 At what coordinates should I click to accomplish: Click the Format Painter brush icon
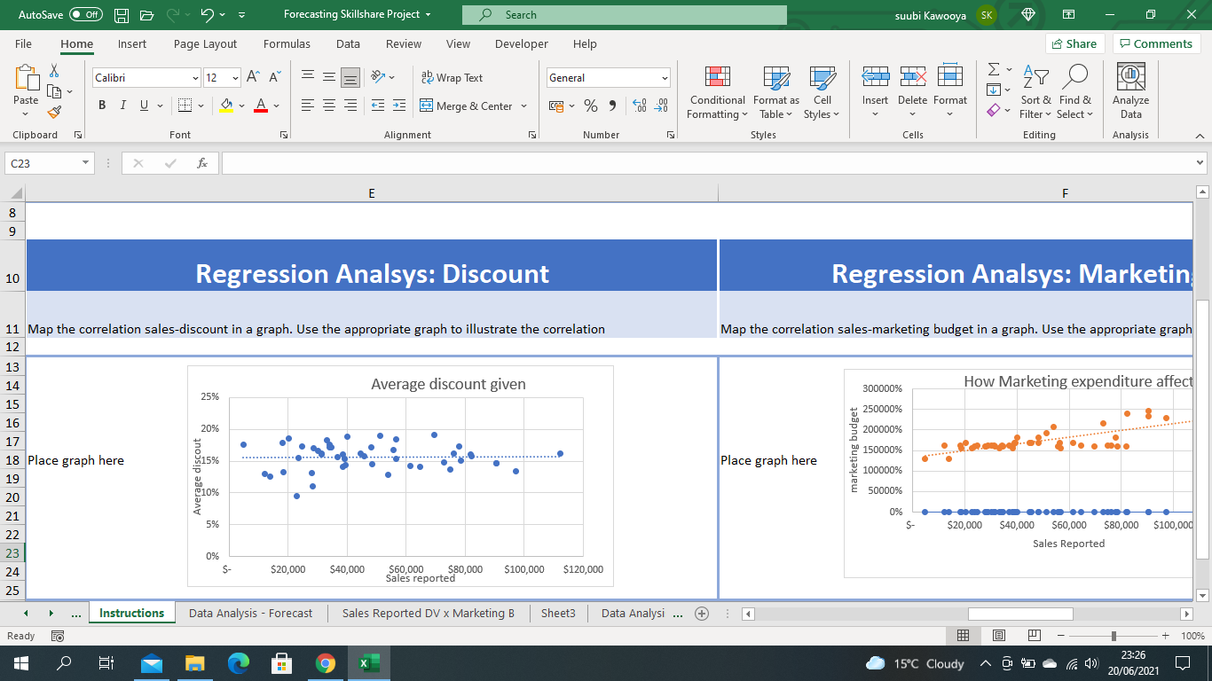pos(54,112)
